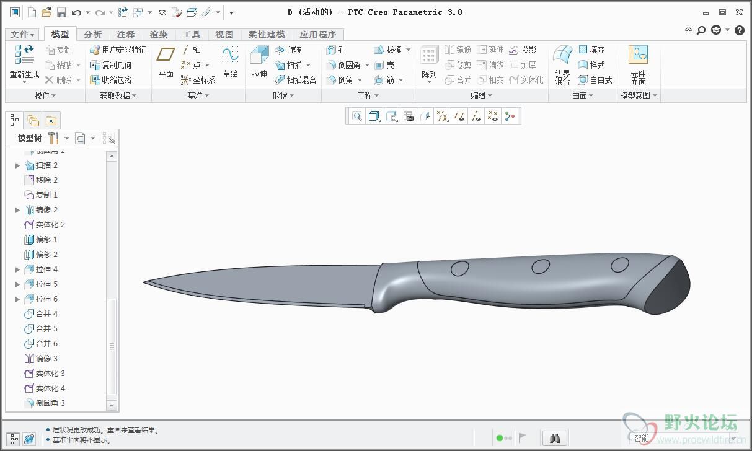Click the Undo arrow icon
The image size is (752, 451).
coord(76,12)
